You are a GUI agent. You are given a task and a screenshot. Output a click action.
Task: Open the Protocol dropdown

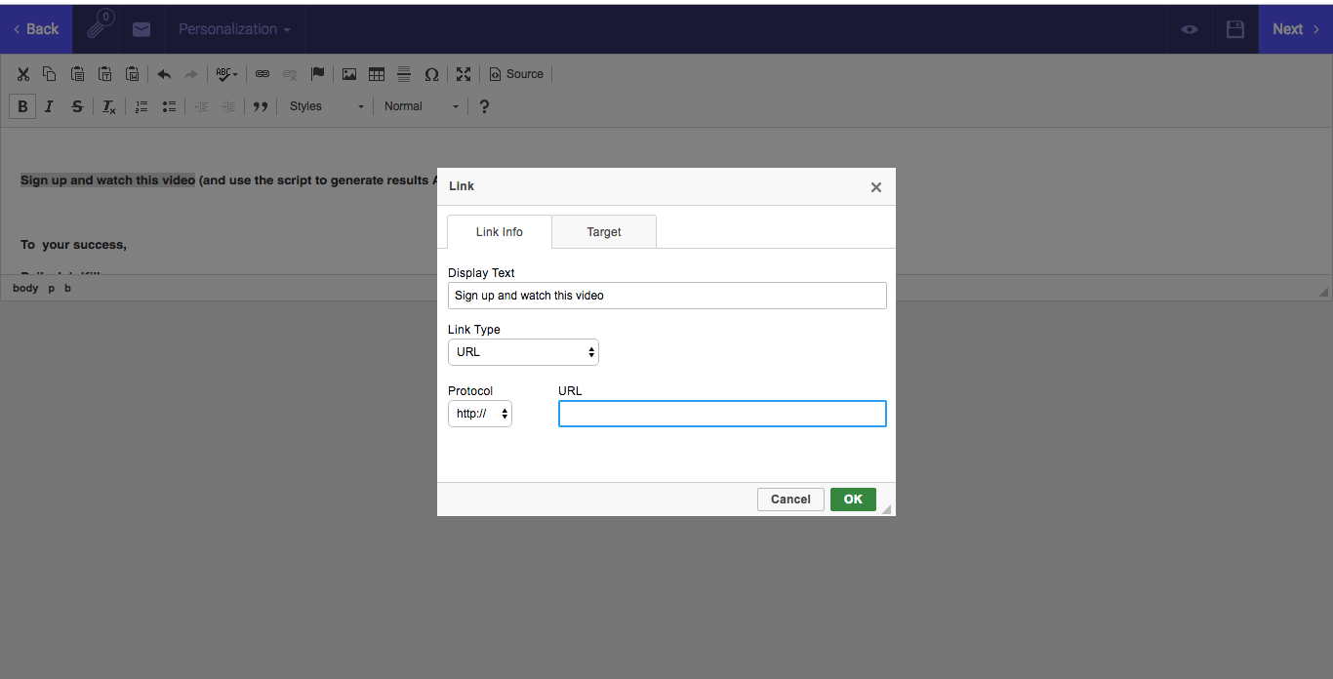[480, 414]
